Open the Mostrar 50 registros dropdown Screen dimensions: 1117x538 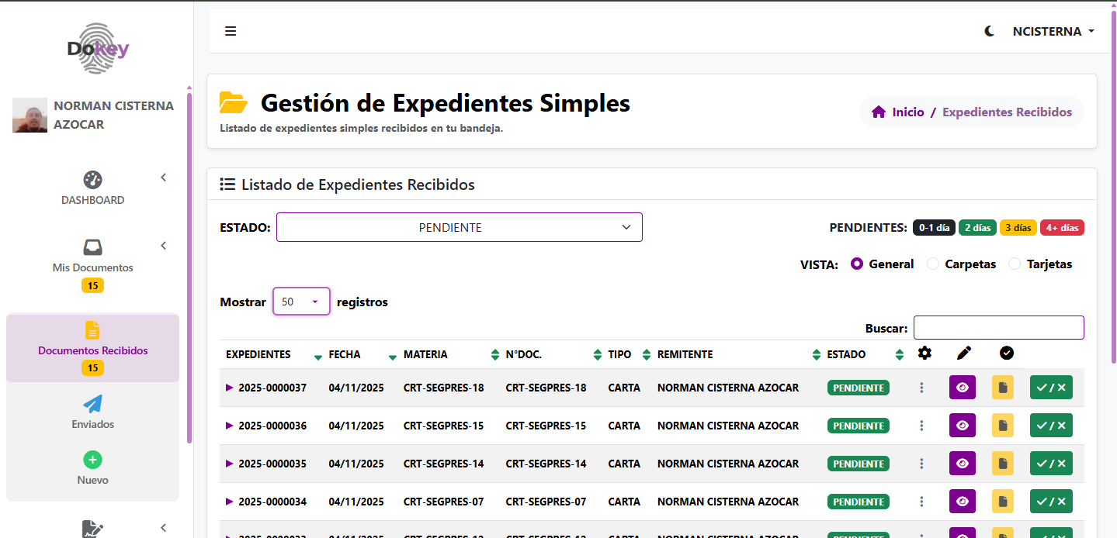[x=301, y=302]
